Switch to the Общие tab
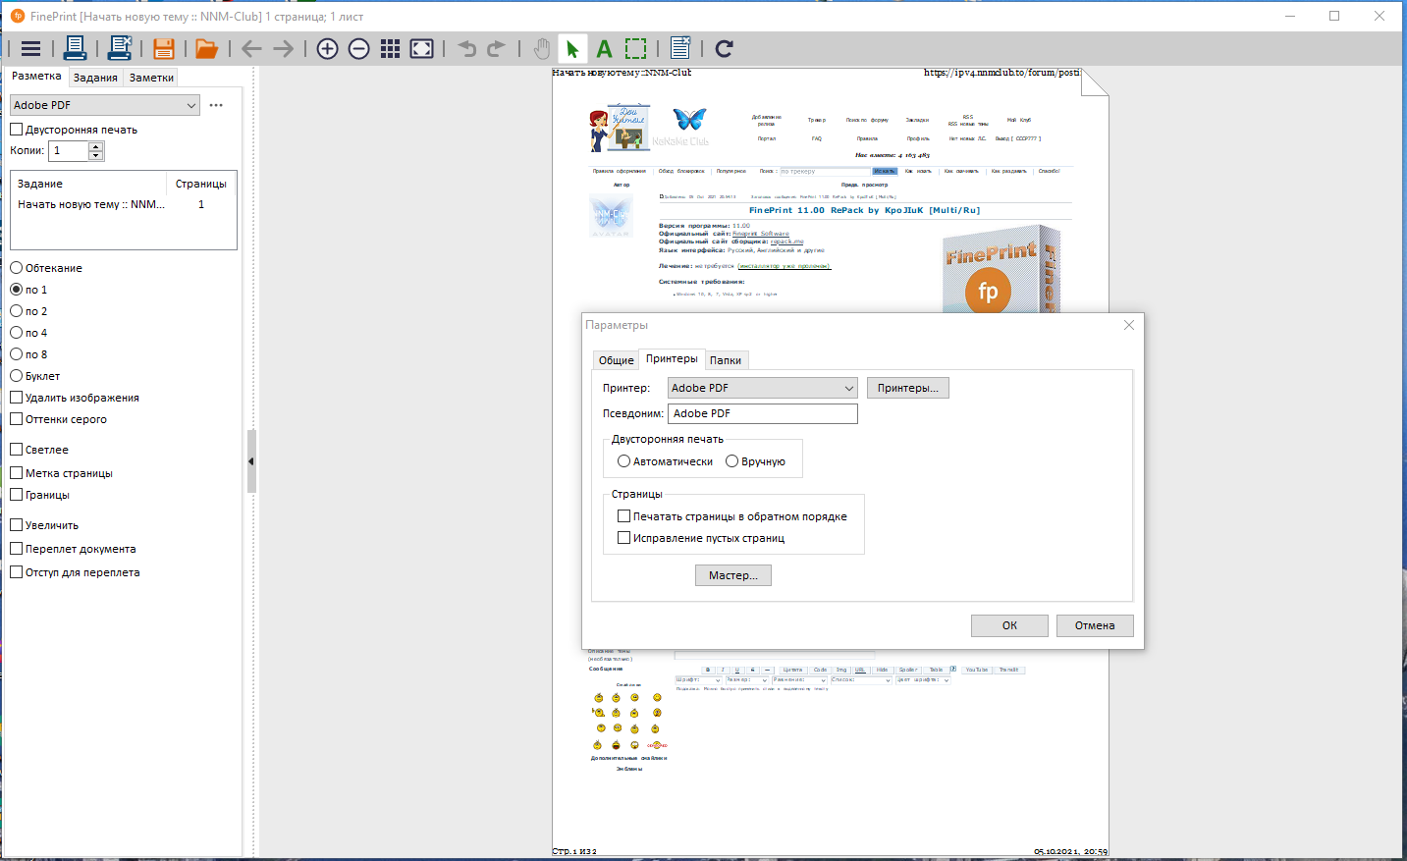 click(617, 360)
